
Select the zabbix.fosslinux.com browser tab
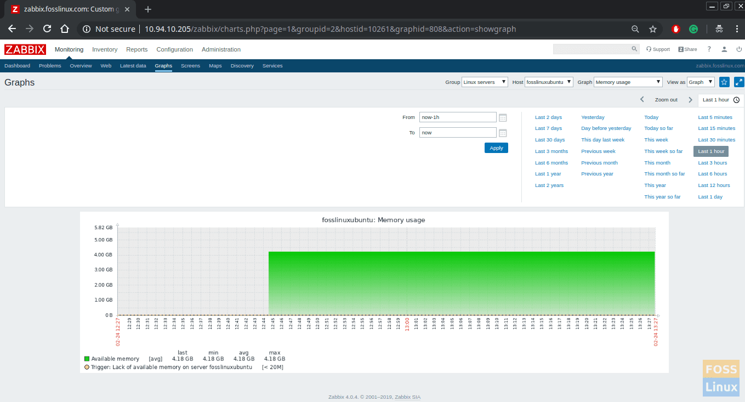(70, 9)
